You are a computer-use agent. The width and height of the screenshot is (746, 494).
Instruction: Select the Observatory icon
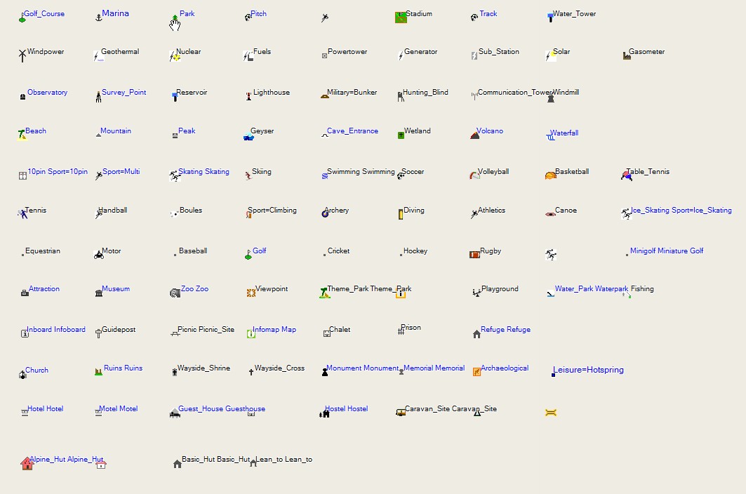point(22,97)
